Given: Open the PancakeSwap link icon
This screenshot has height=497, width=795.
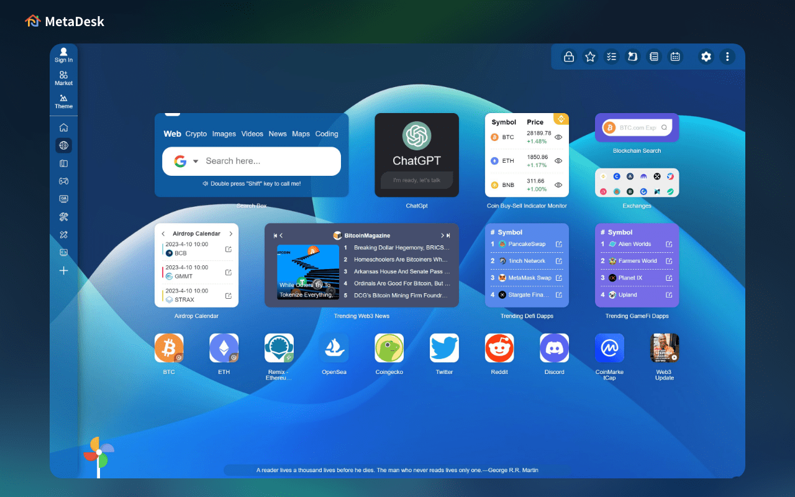Looking at the screenshot, I should point(559,244).
